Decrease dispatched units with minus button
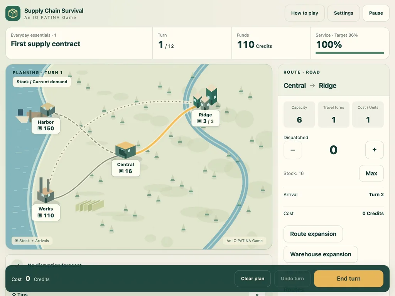The image size is (395, 296). point(293,150)
